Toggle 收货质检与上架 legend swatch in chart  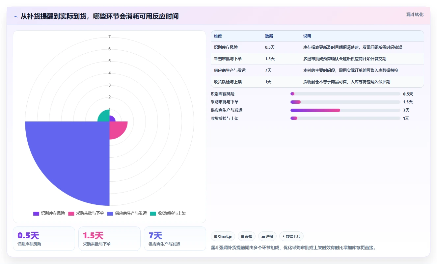(153, 213)
